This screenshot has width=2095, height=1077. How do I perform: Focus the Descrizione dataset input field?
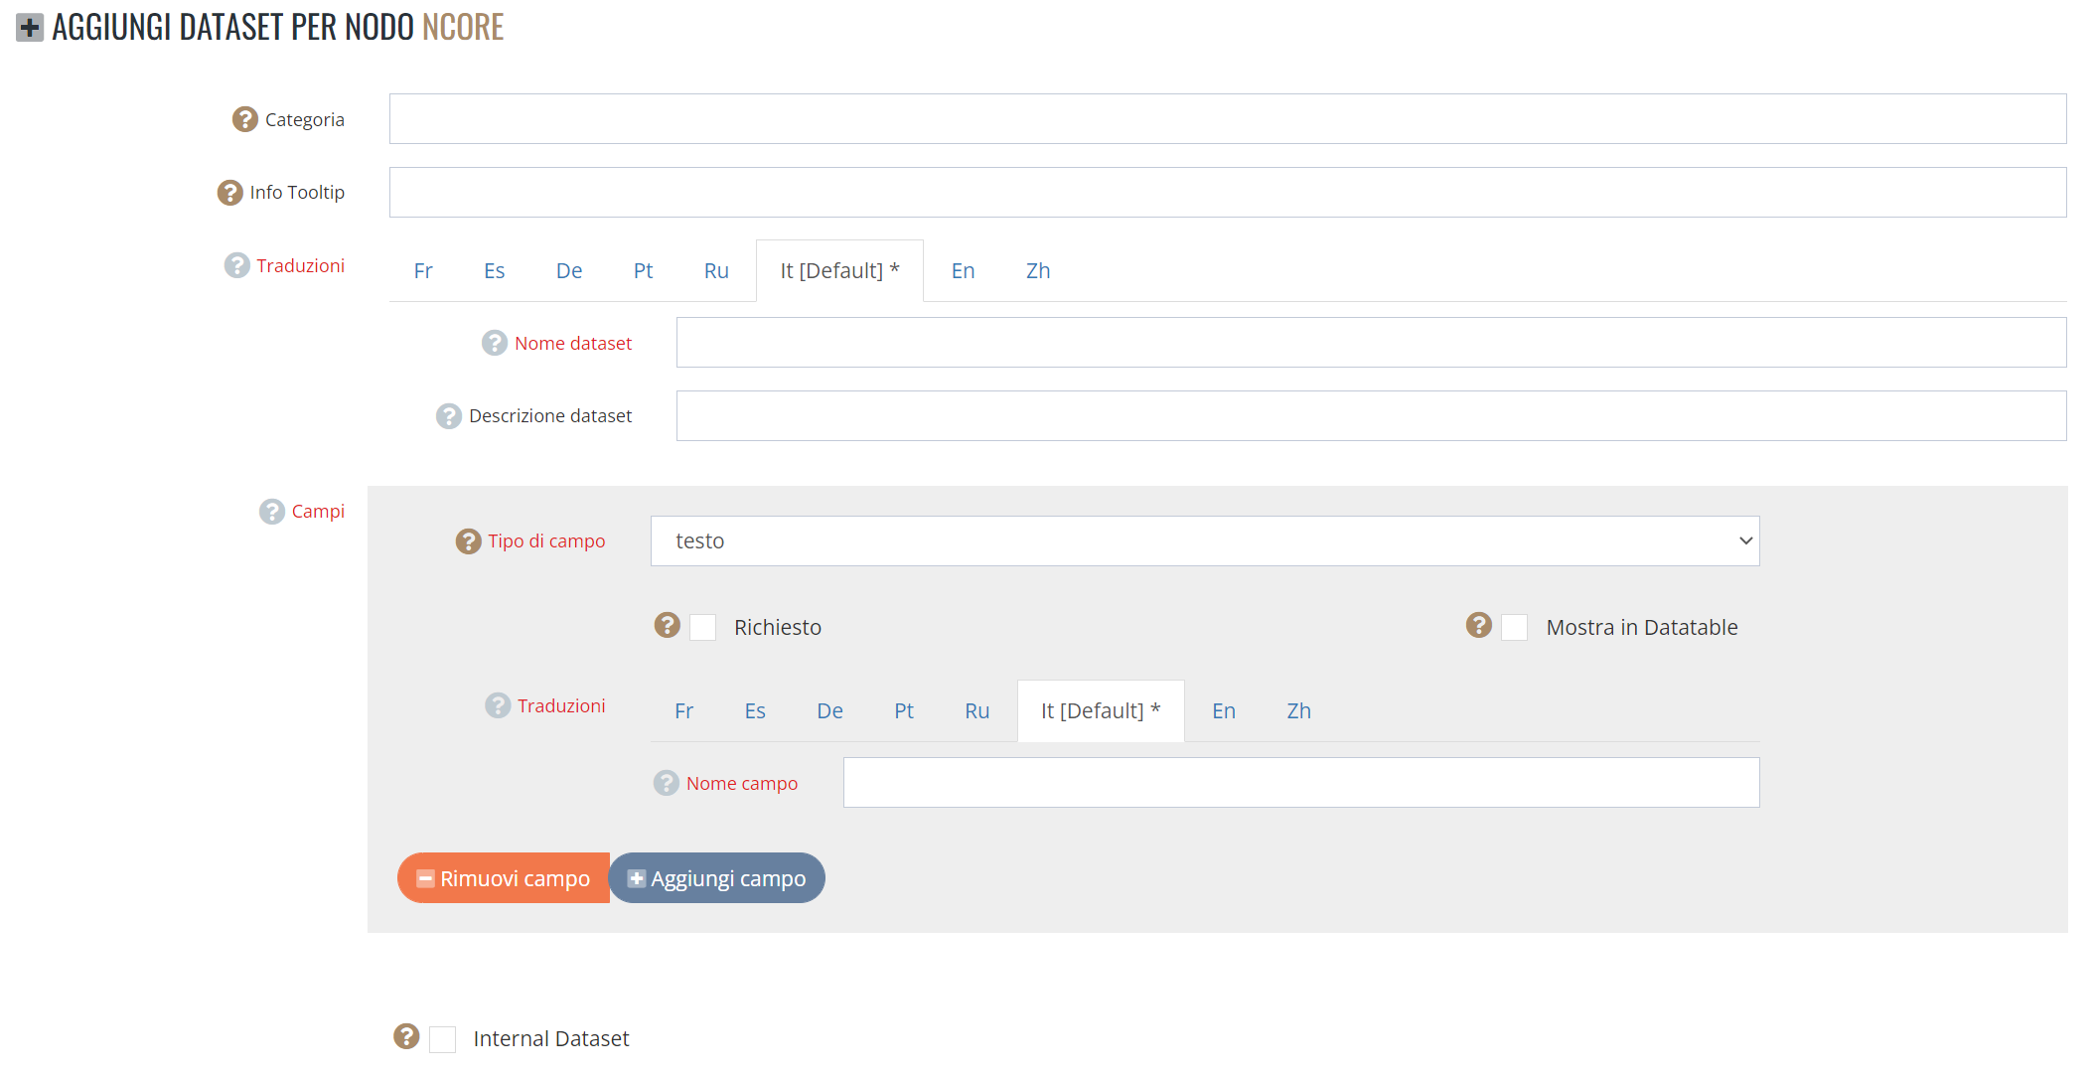(1372, 416)
